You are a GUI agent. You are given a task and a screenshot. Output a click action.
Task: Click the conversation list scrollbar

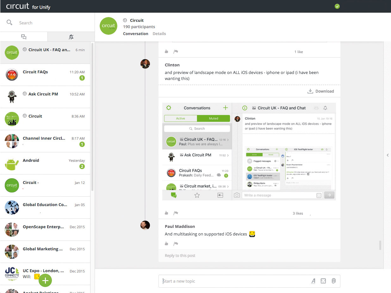coord(92,117)
